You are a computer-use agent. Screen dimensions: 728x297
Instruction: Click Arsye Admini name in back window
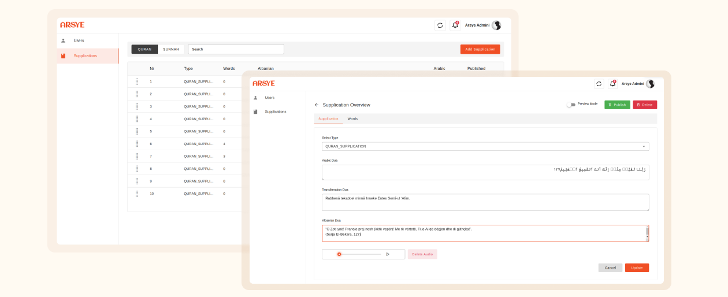pyautogui.click(x=477, y=25)
